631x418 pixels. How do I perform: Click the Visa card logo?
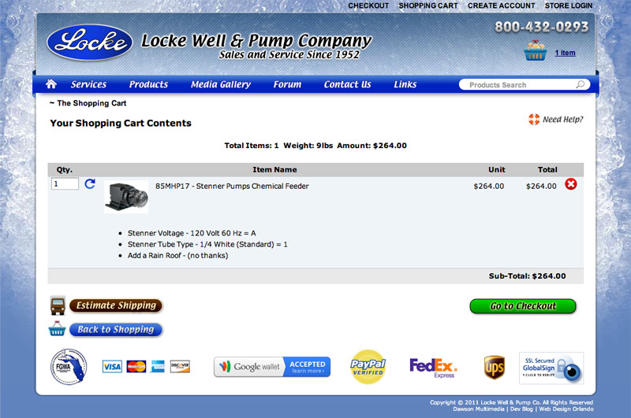(x=112, y=366)
